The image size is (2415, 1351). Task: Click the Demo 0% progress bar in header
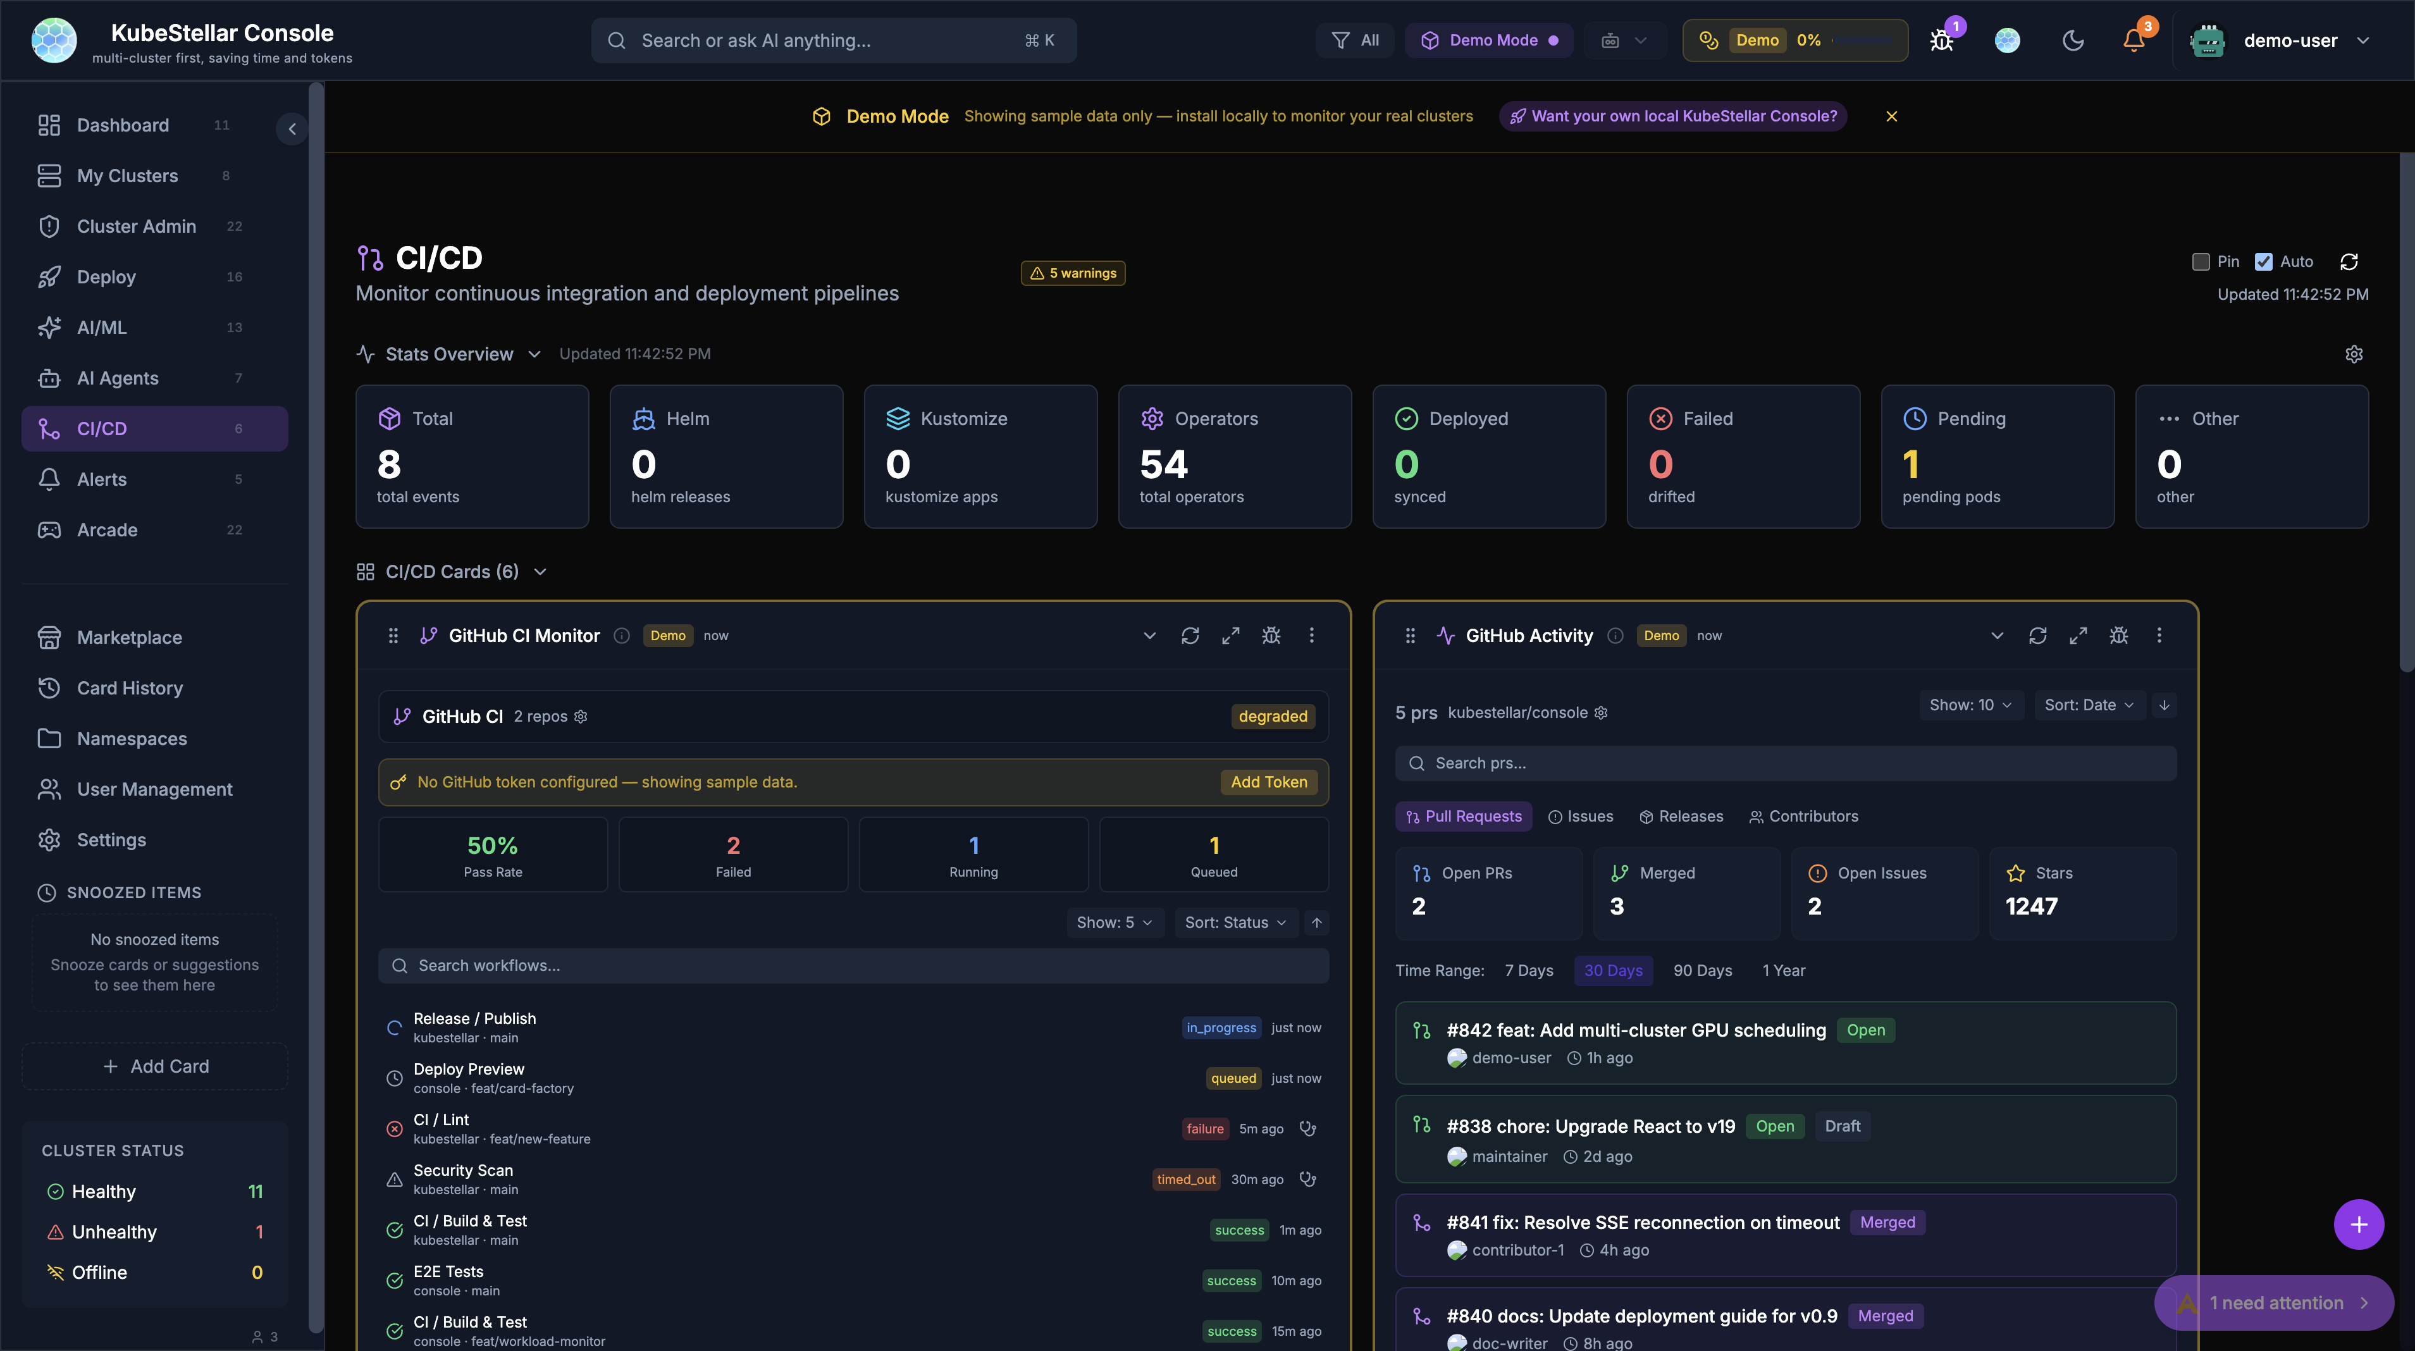(1793, 40)
